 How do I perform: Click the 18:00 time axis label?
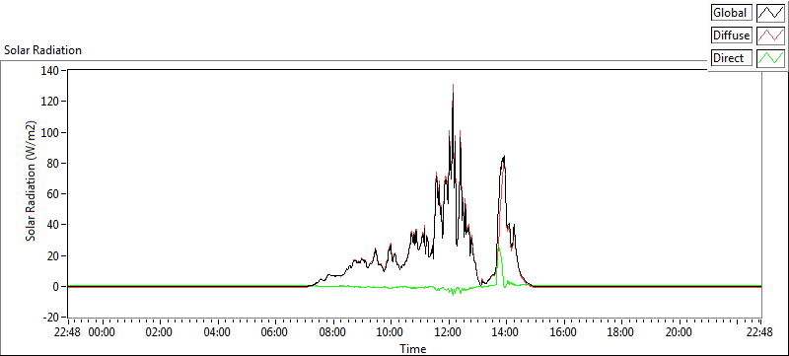[621, 332]
